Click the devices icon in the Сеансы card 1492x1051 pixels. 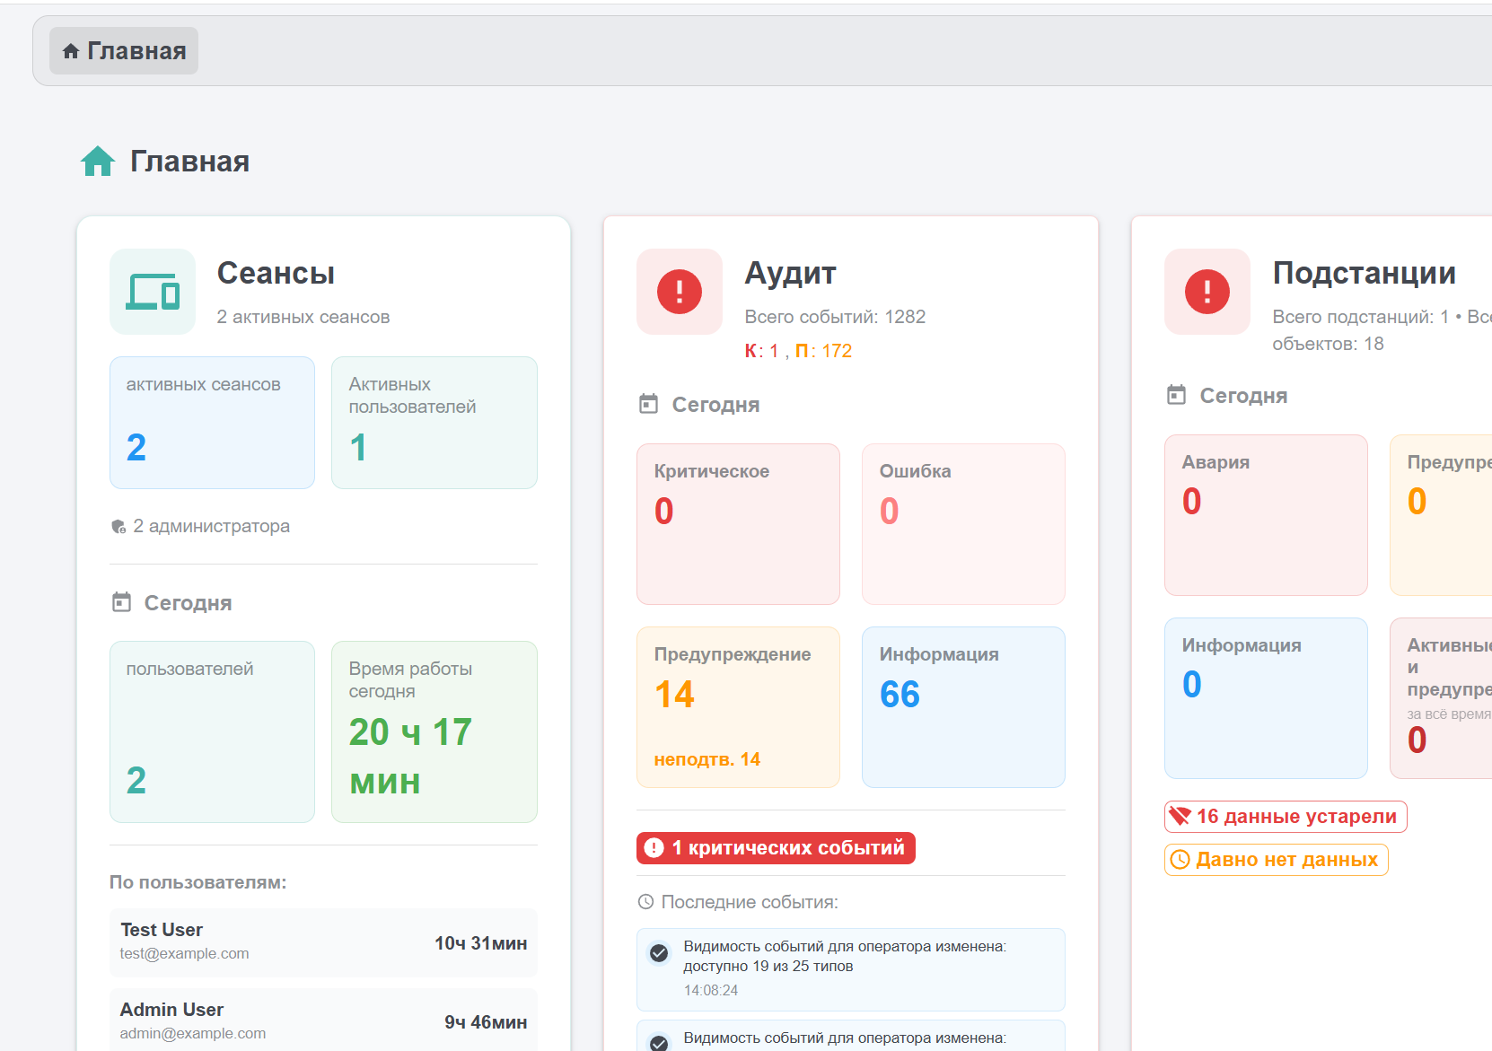[153, 292]
